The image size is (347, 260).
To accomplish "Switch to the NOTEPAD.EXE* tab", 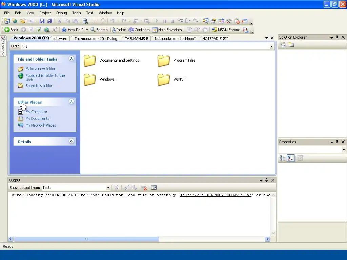I will (x=215, y=39).
